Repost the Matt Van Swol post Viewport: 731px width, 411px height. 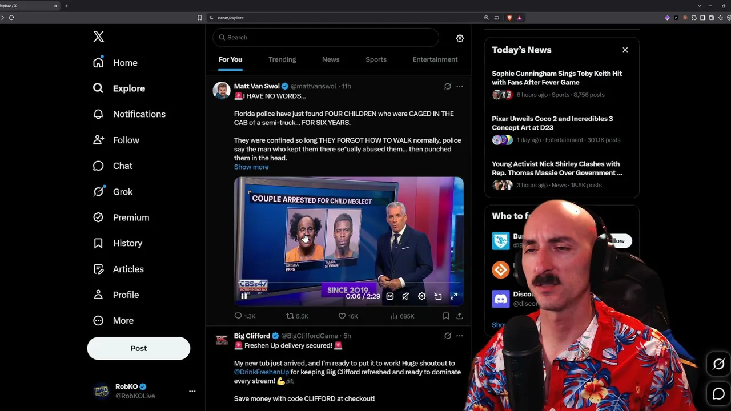click(297, 316)
